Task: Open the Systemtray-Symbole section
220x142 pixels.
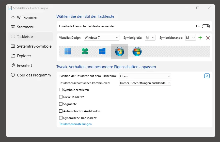Action: (x=34, y=46)
